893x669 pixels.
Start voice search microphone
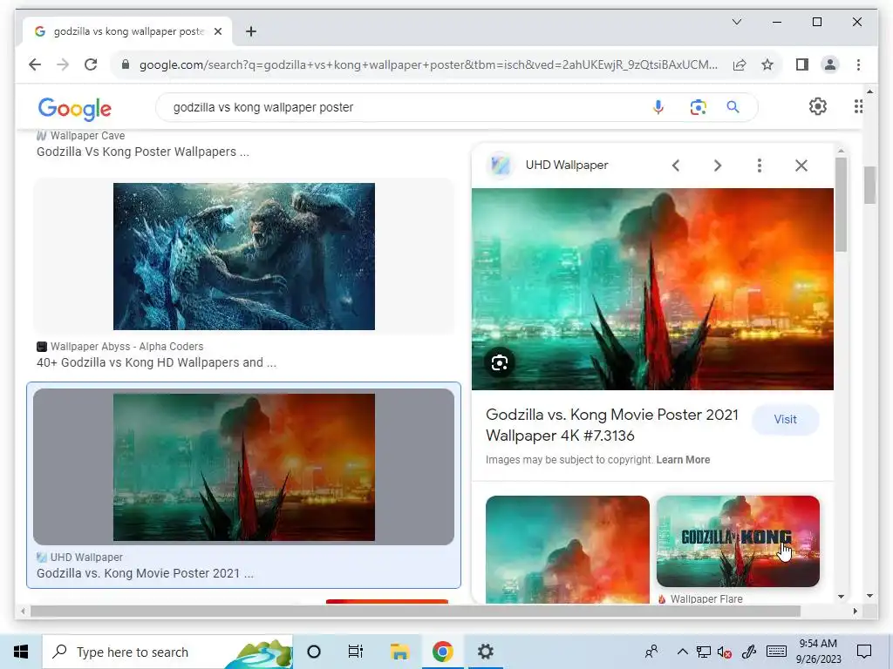click(x=658, y=107)
